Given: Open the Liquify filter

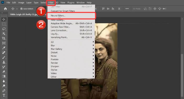Looking at the screenshot, I should point(71,34).
